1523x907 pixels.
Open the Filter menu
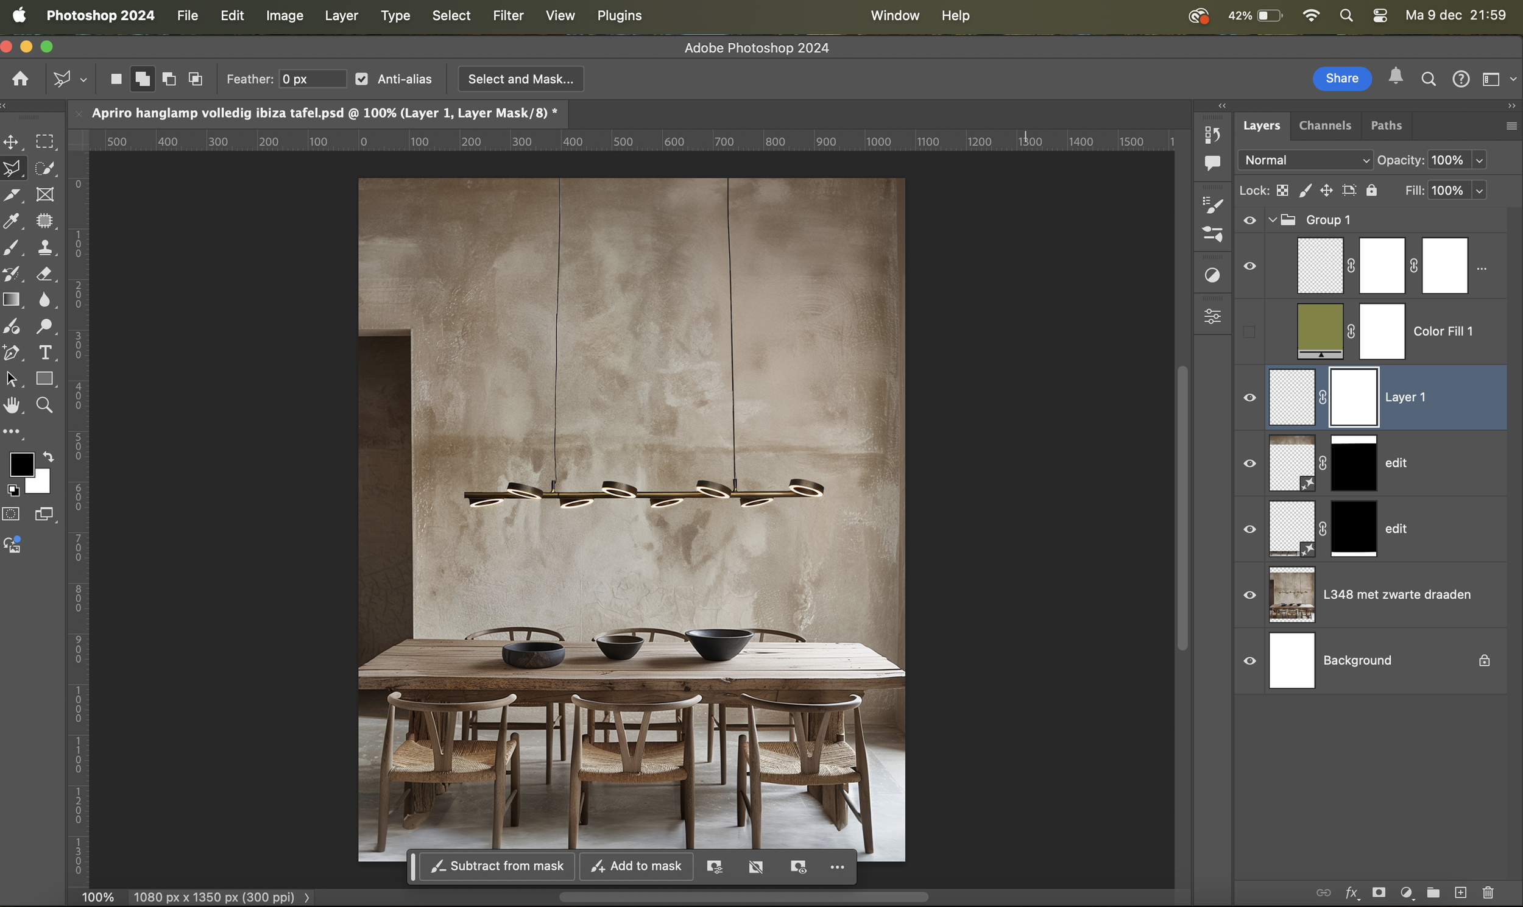tap(508, 15)
